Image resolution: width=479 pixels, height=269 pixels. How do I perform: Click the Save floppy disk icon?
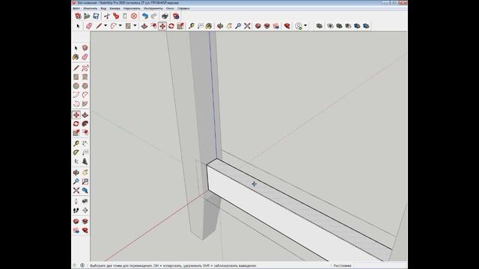96,16
